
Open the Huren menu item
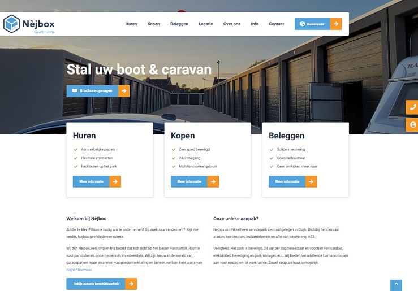click(131, 24)
